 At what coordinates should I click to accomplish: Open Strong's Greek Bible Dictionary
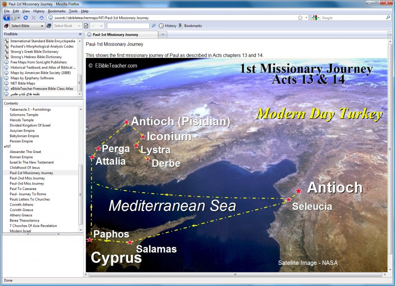[34, 52]
